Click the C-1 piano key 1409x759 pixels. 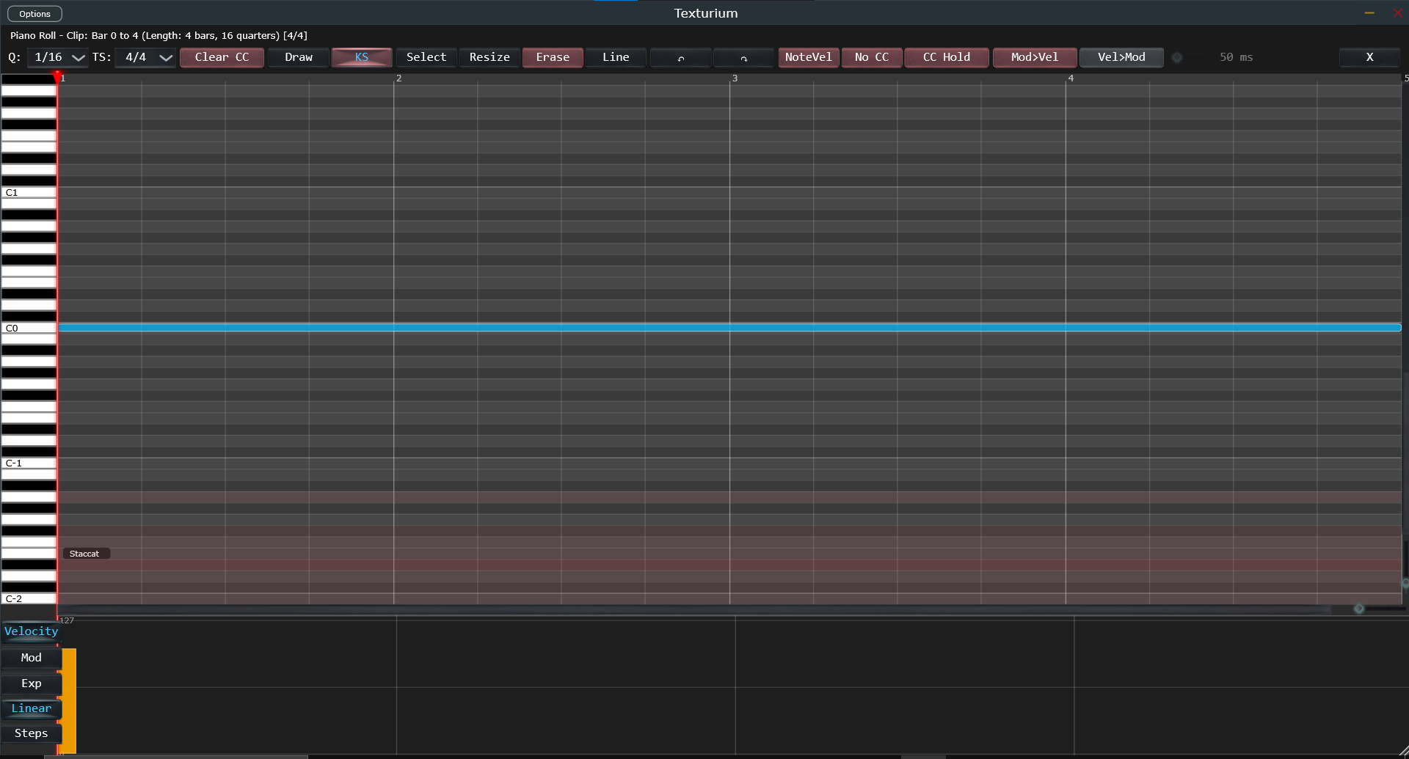(29, 463)
